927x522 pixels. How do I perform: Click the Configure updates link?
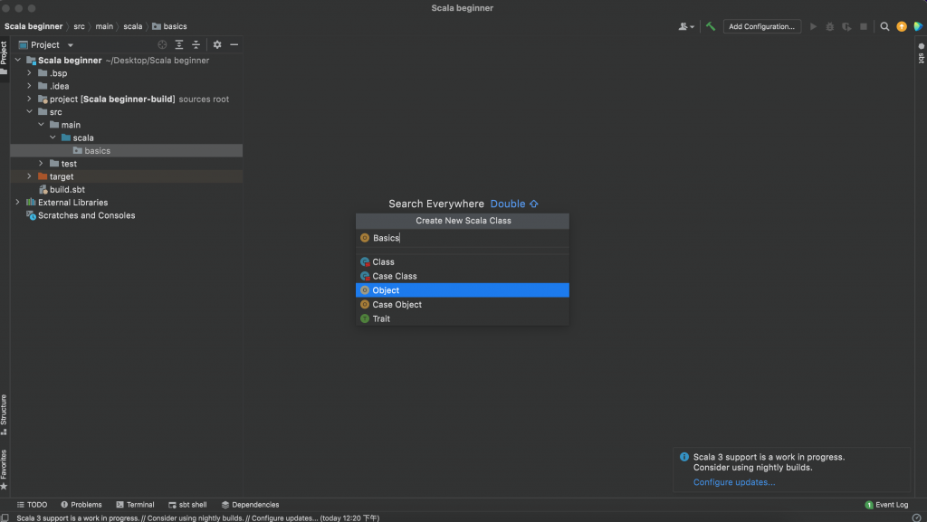(x=733, y=482)
